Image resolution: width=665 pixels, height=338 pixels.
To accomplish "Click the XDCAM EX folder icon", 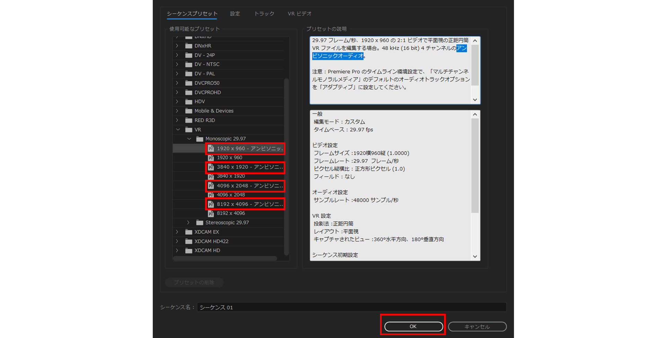I will click(189, 232).
